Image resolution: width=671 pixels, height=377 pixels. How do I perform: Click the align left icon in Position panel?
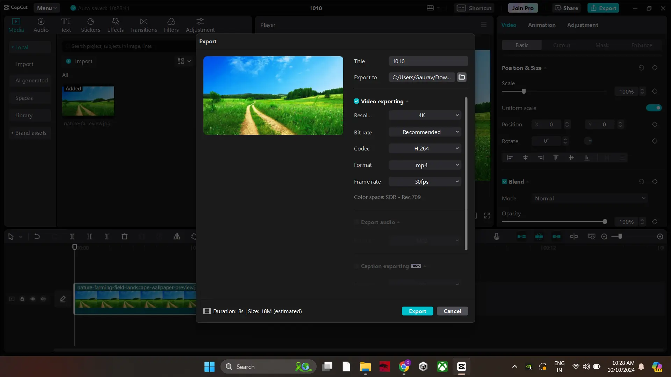[510, 158]
